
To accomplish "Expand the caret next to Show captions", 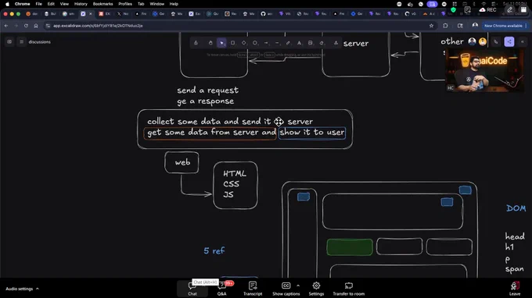I will pyautogui.click(x=298, y=286).
